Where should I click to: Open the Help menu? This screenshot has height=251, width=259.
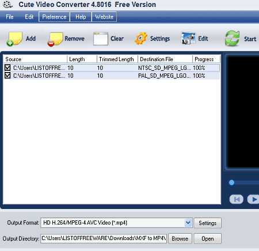81,17
